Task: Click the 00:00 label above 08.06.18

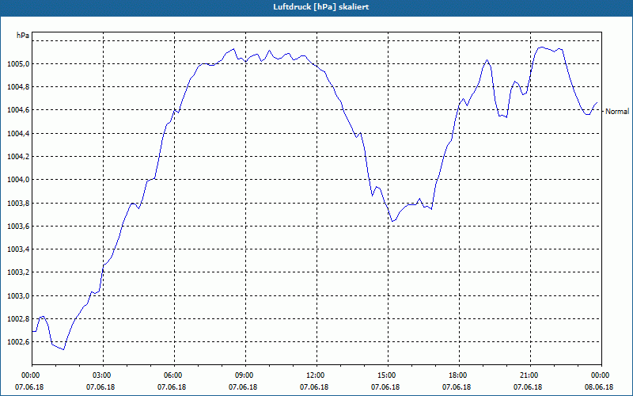Action: click(601, 375)
